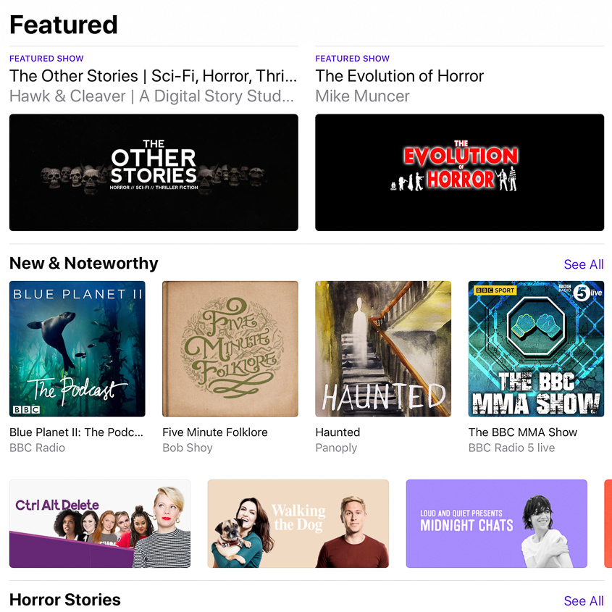Open the Midnight Chats purple banner

496,524
